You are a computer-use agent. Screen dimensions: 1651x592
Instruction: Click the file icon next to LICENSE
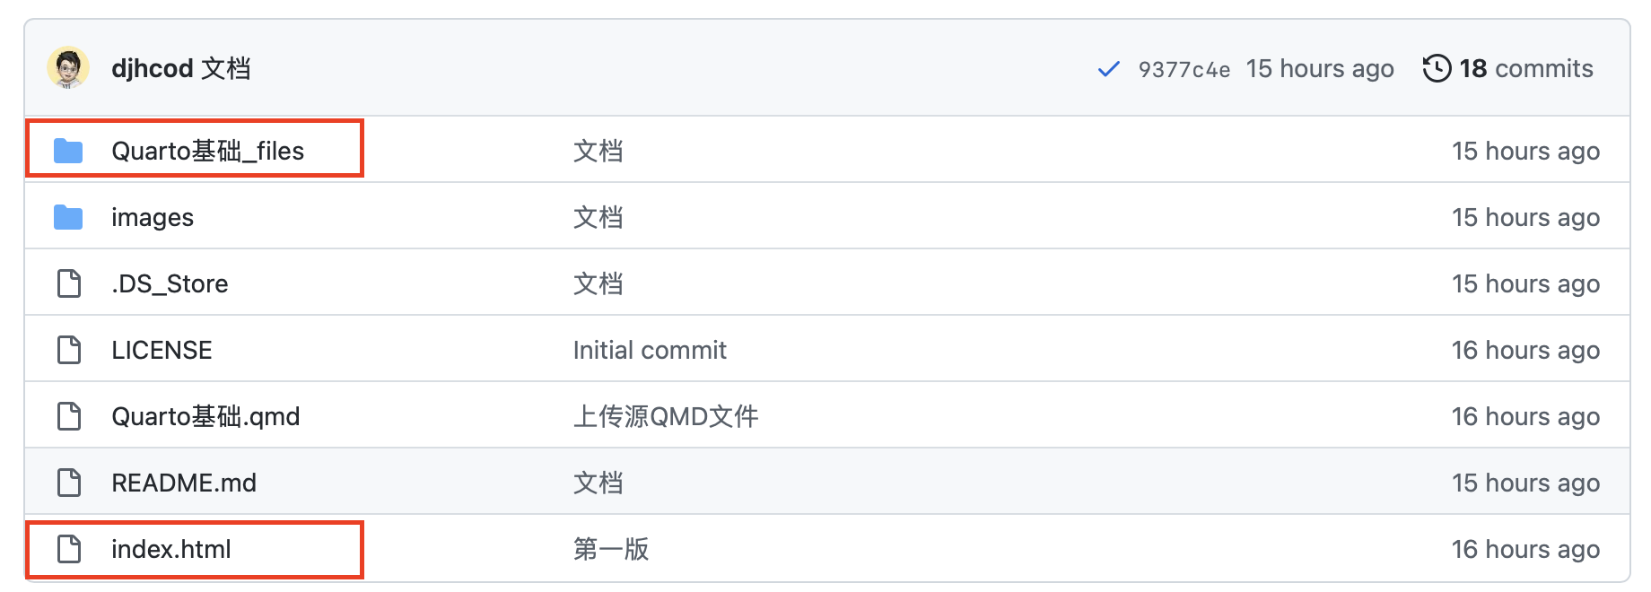pos(67,349)
